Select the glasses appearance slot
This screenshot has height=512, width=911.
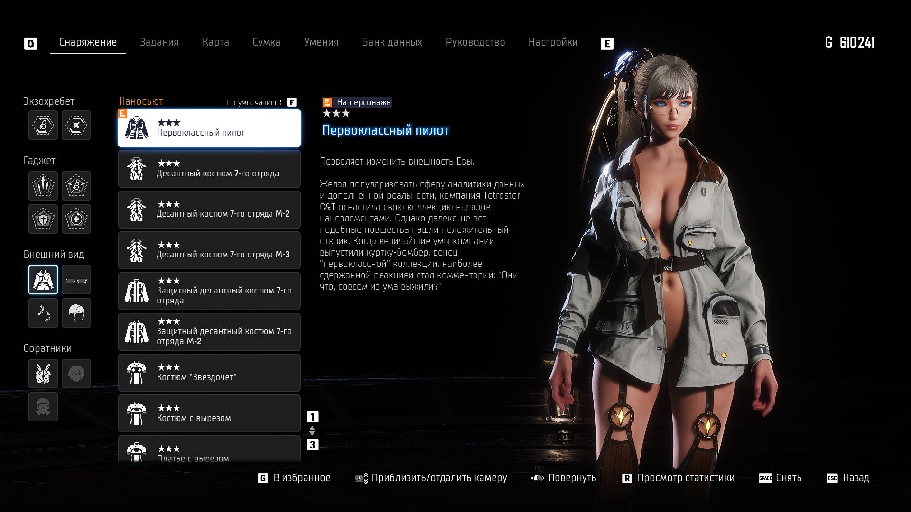pyautogui.click(x=76, y=280)
